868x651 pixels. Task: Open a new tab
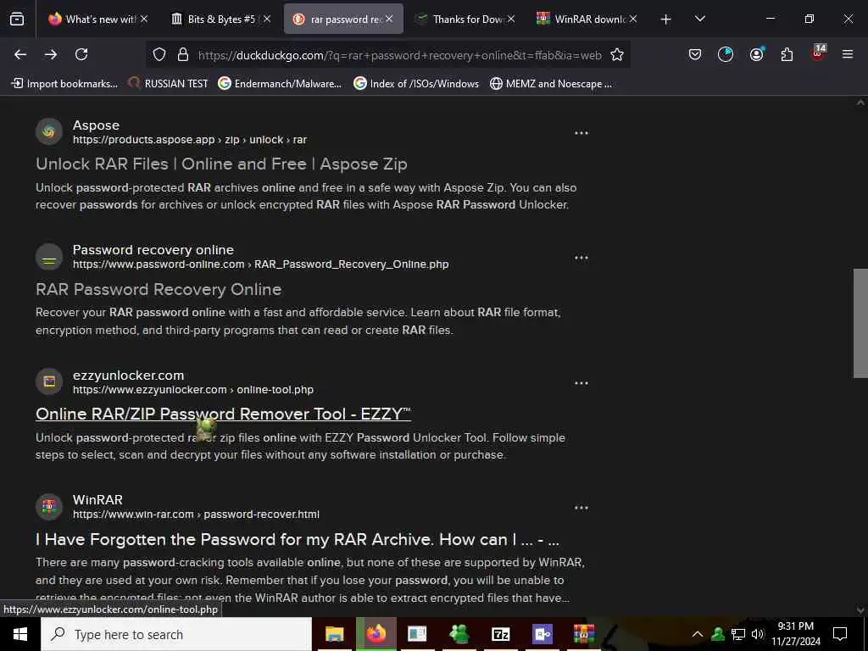tap(666, 19)
